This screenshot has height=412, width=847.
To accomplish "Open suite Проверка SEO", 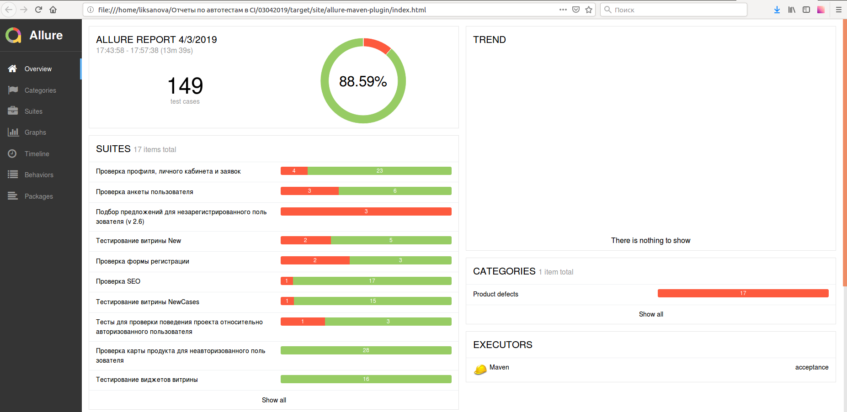I will pos(274,282).
